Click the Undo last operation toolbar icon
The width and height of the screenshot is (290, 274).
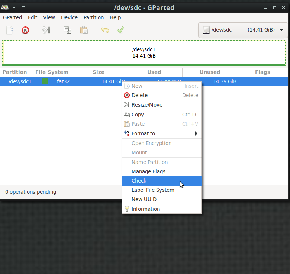point(105,30)
